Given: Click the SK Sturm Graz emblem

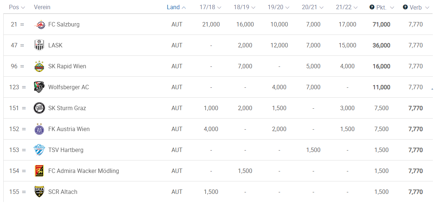Looking at the screenshot, I should [39, 108].
